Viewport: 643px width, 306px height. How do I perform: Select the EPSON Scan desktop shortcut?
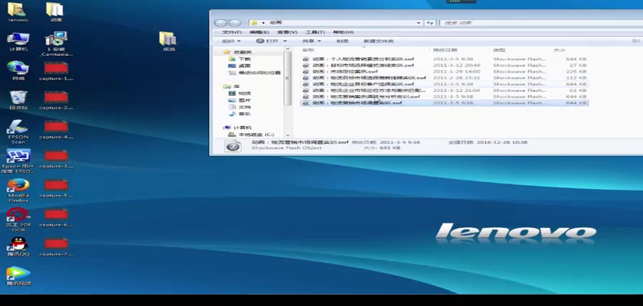(18, 132)
